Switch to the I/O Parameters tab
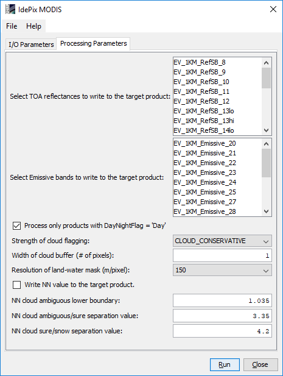 tap(31, 44)
